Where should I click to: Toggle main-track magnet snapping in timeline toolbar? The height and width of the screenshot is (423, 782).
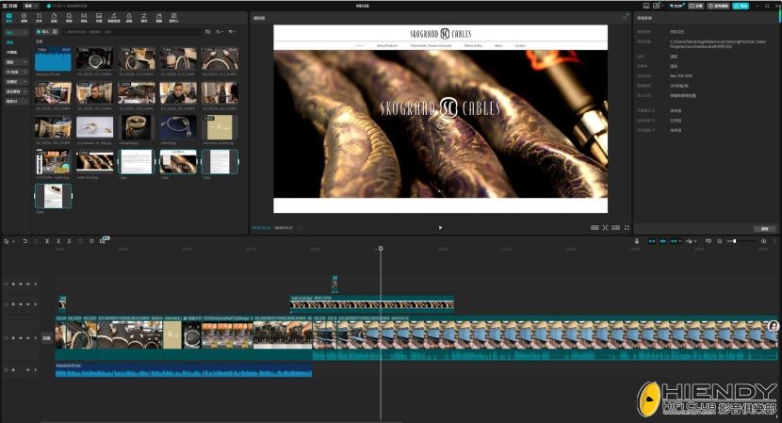point(652,241)
